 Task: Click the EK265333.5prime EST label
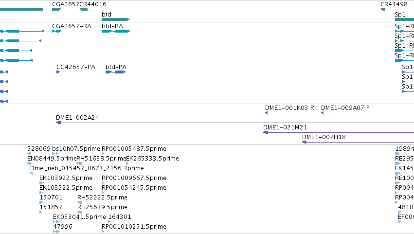(153, 159)
